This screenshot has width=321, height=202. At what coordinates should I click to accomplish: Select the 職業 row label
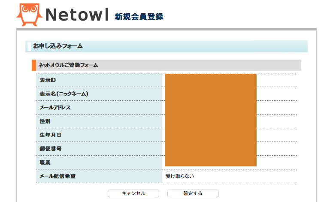pyautogui.click(x=45, y=162)
